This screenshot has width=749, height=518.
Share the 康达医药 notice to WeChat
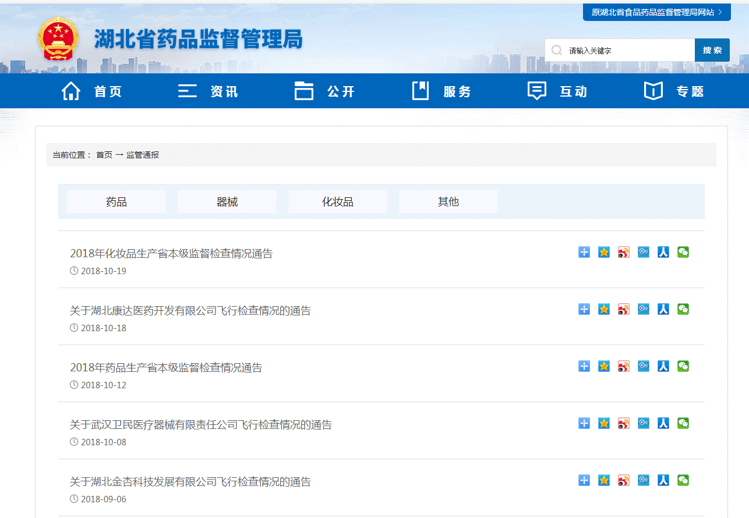(683, 309)
